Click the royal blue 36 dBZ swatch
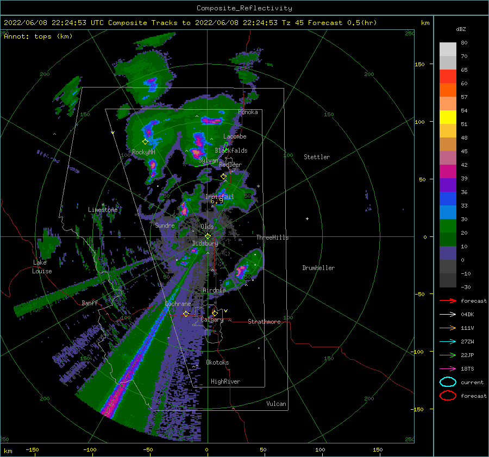Image resolution: width=489 pixels, height=457 pixels. pyautogui.click(x=448, y=198)
